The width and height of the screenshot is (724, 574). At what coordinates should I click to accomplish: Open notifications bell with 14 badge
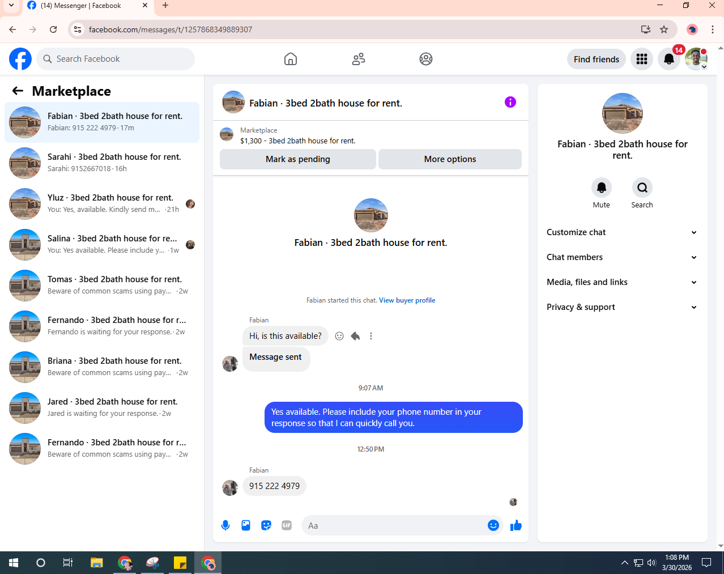(669, 59)
